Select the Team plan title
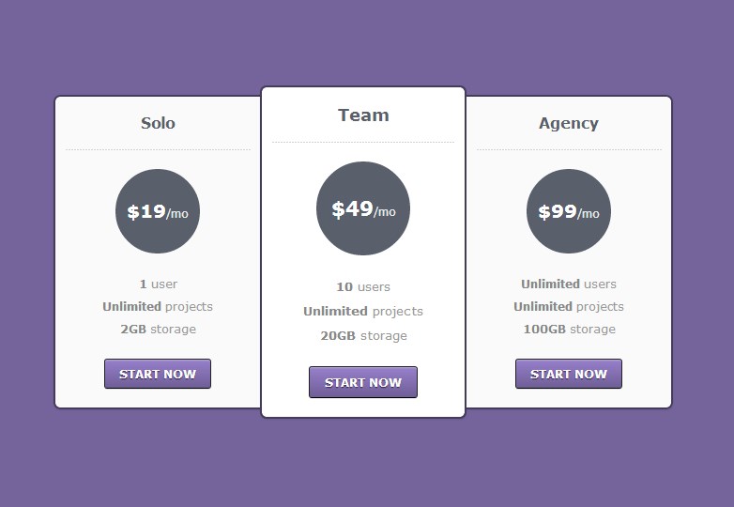 363,115
